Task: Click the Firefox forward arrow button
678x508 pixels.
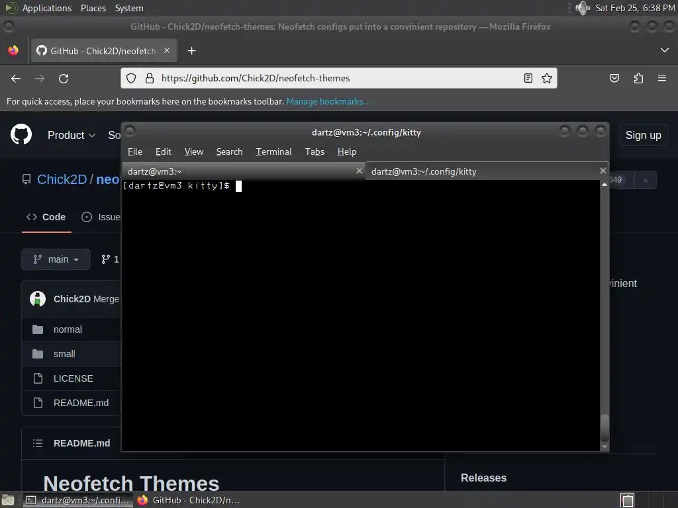Action: 40,78
